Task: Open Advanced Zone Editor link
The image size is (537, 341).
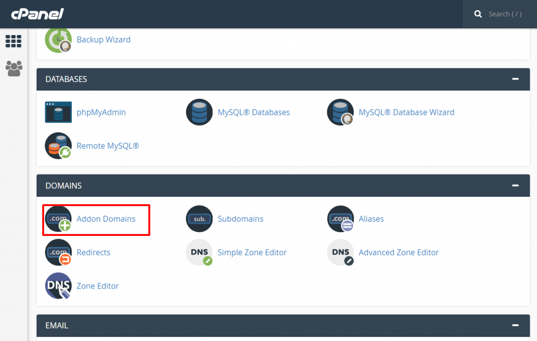Action: coord(399,253)
